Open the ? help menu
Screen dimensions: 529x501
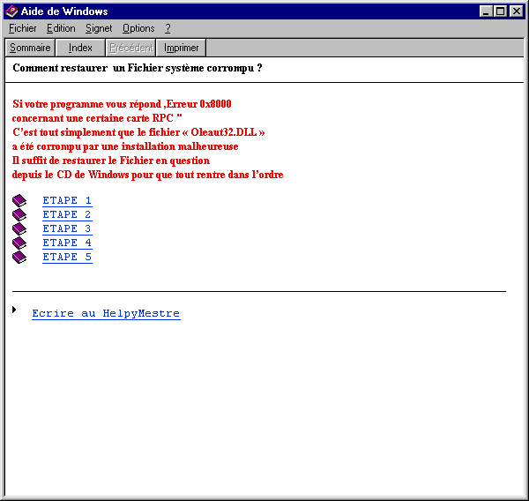pos(168,28)
